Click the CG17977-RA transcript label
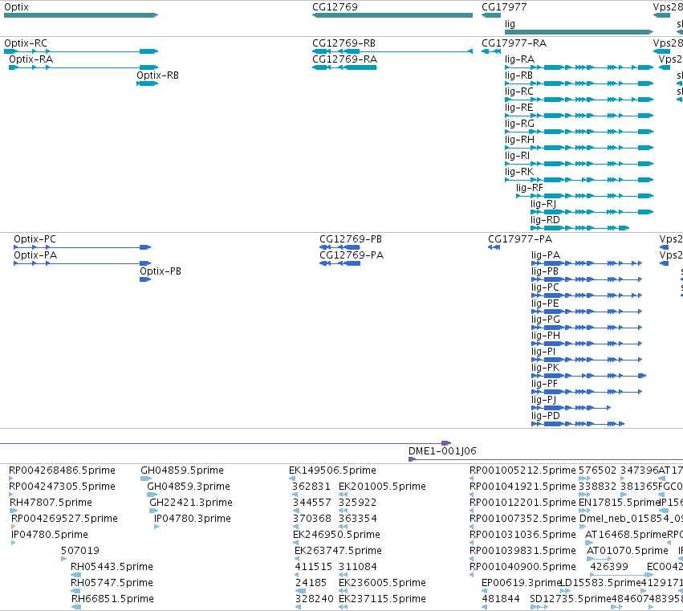 514,43
